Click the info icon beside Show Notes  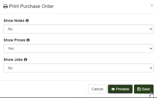click(27, 21)
